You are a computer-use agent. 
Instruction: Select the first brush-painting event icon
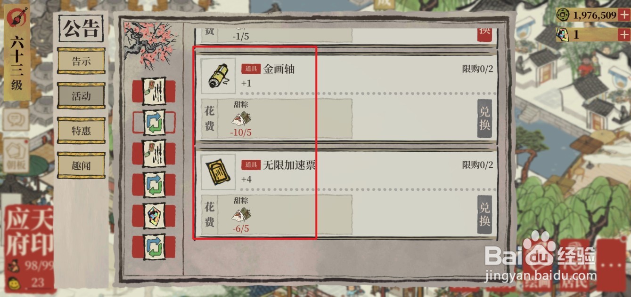154,91
